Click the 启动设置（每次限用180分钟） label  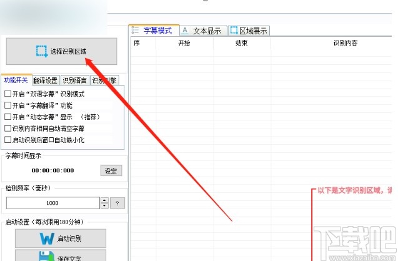[45, 222]
